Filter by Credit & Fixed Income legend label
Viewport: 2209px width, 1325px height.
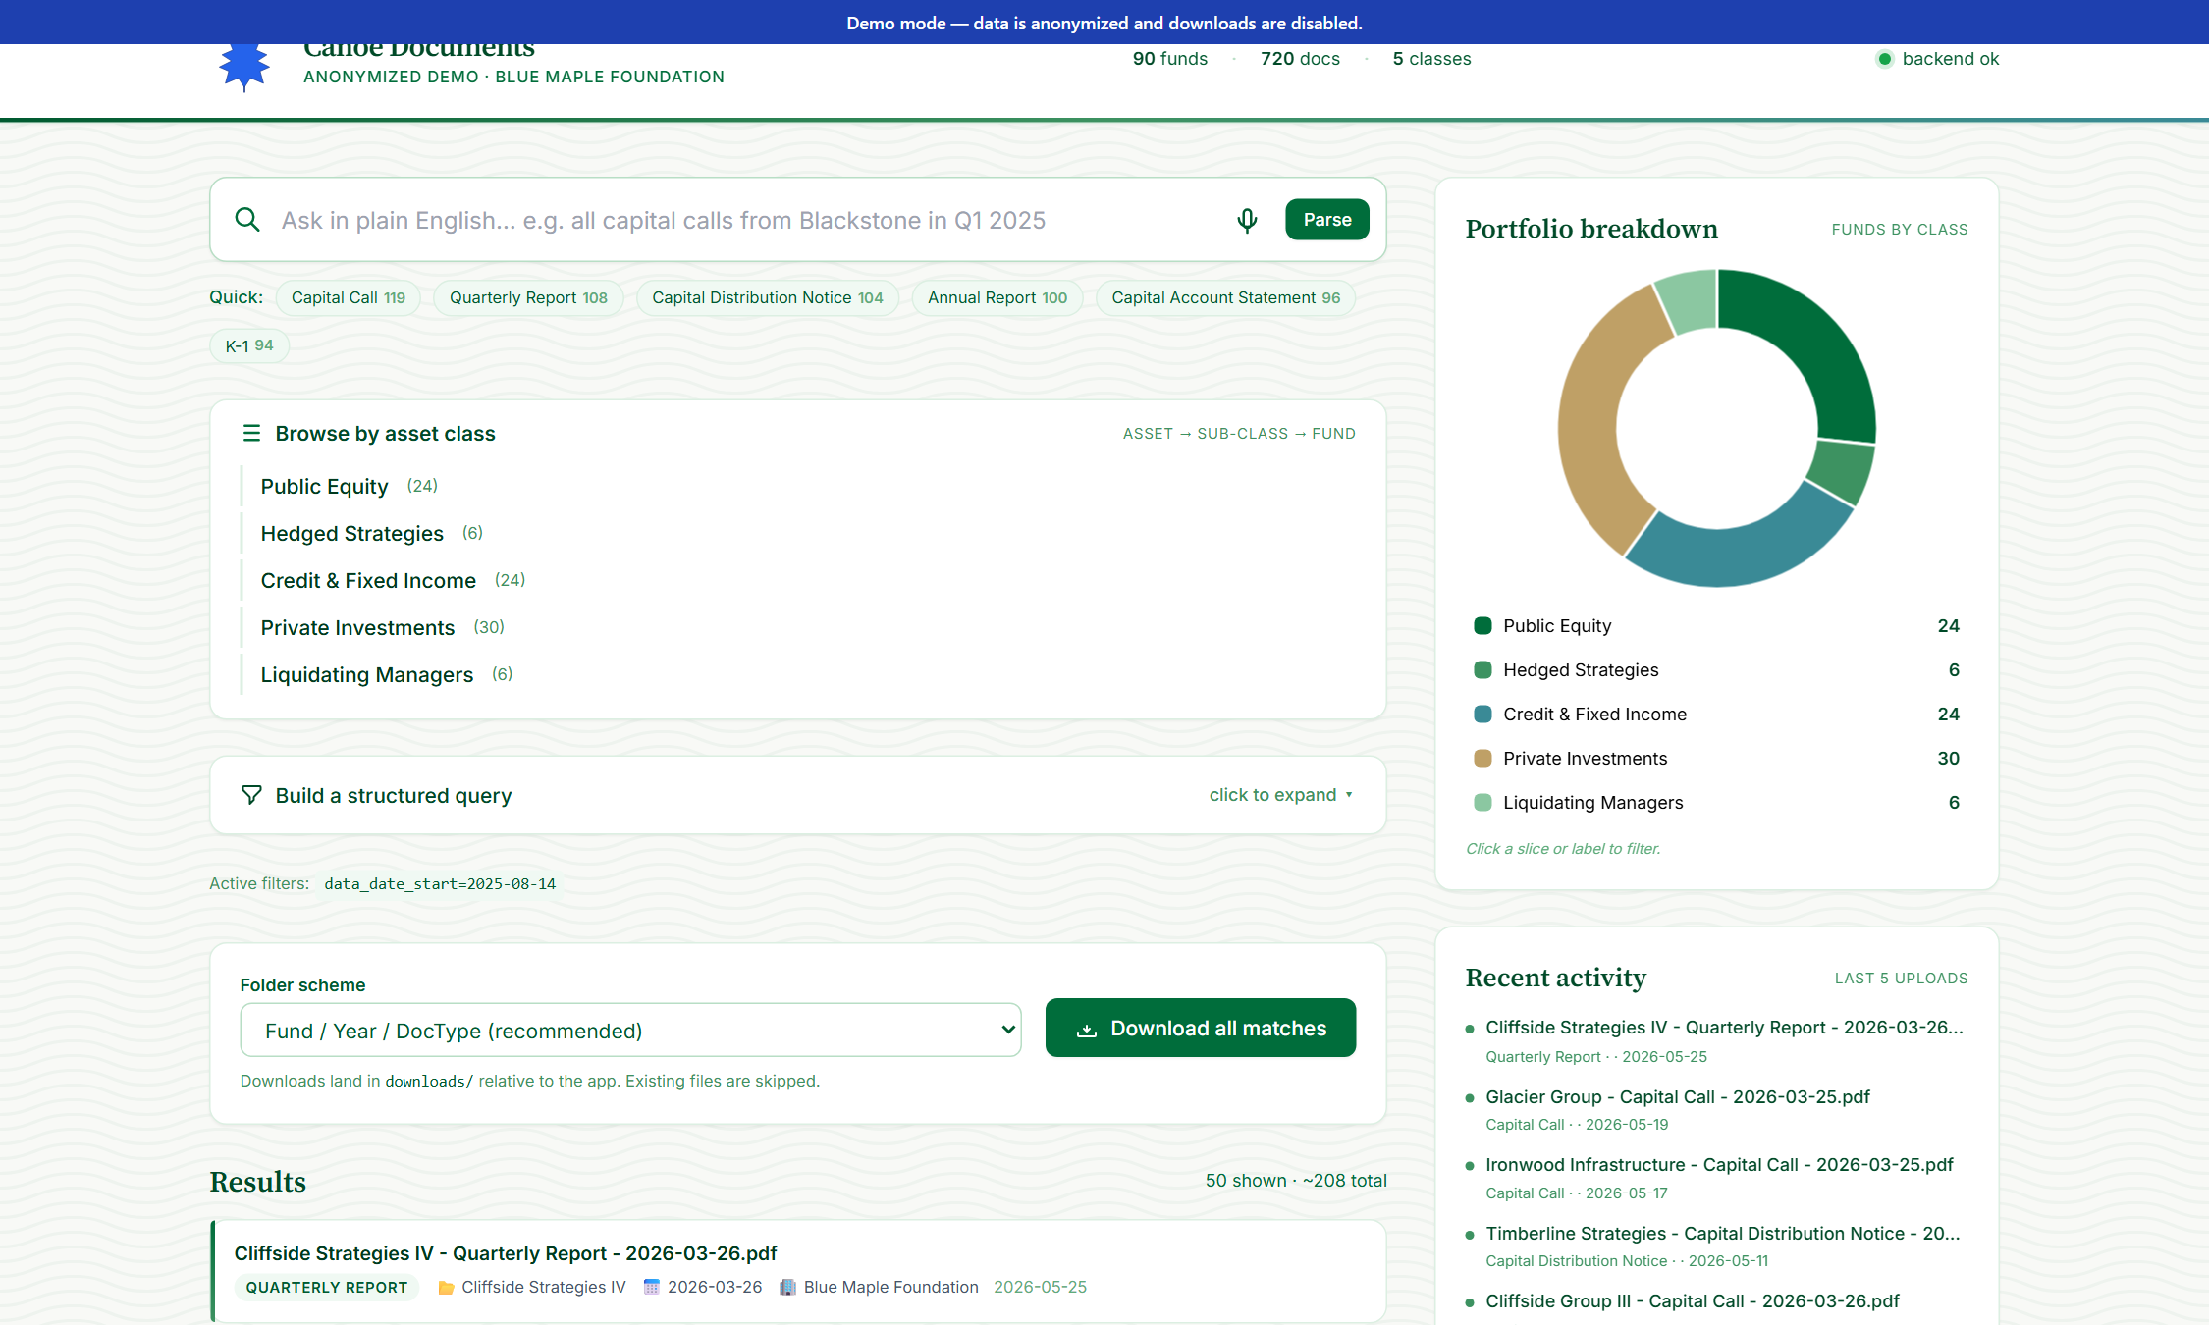click(x=1594, y=715)
